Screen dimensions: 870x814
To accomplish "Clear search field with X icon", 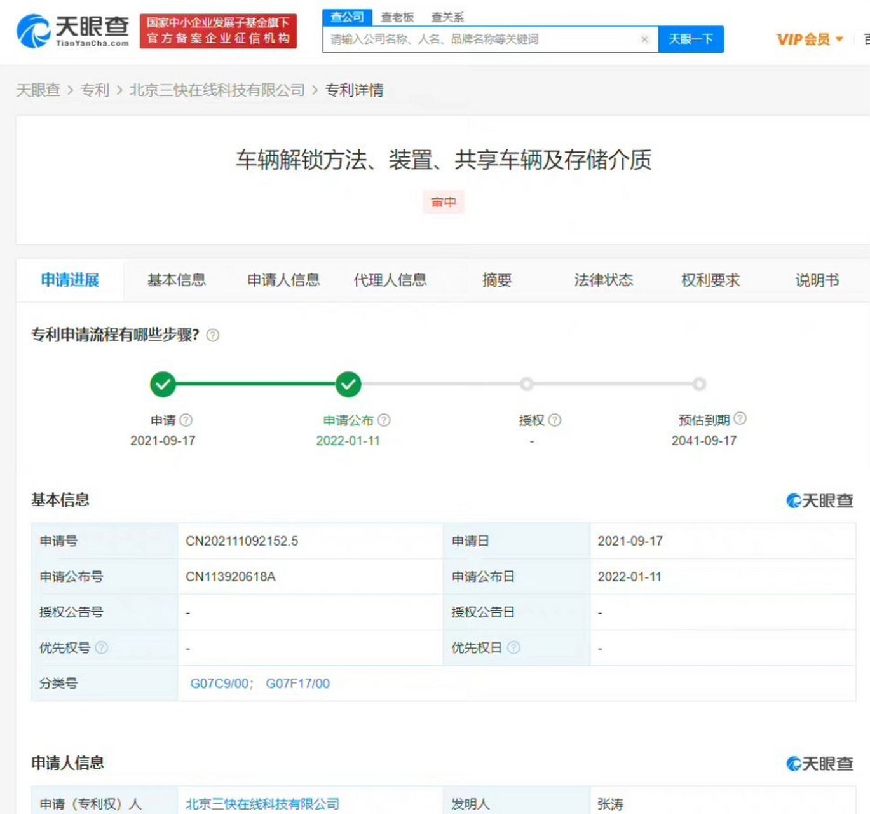I will 644,39.
